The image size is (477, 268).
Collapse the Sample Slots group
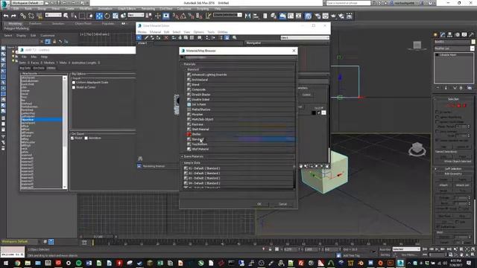pos(182,163)
